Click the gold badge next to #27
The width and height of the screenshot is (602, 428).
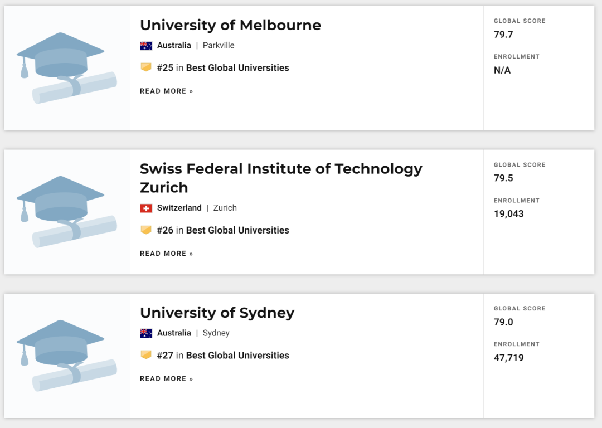[146, 354]
